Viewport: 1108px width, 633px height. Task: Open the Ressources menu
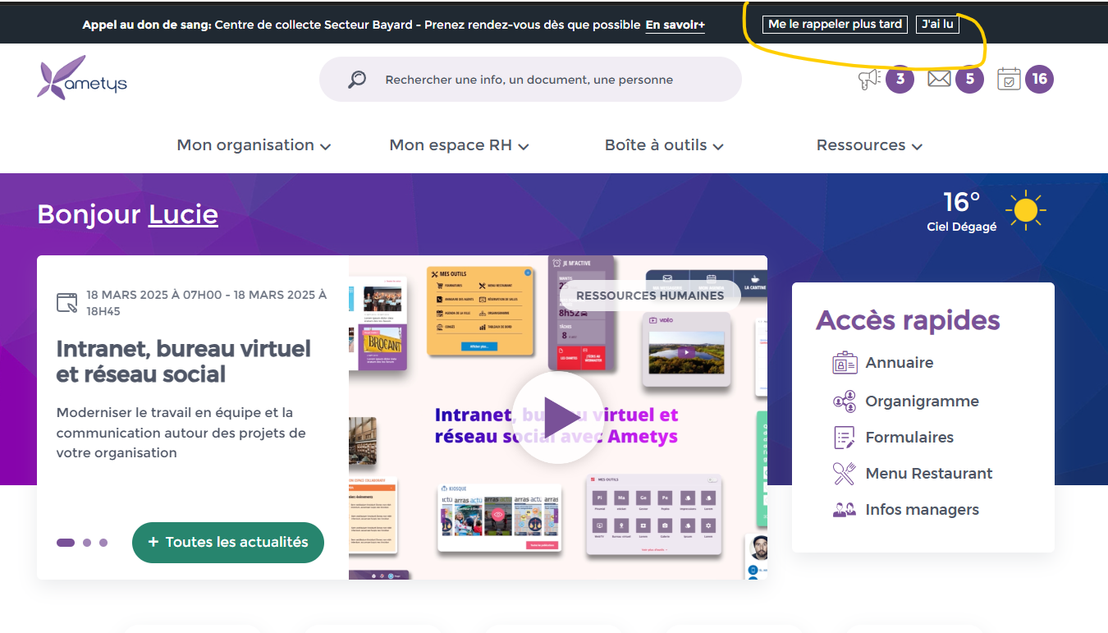pyautogui.click(x=869, y=145)
